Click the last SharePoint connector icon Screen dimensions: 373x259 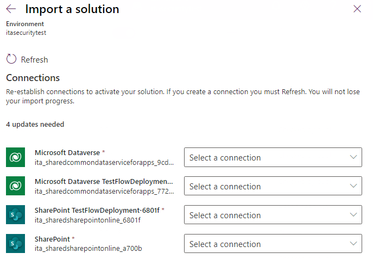[x=16, y=244]
